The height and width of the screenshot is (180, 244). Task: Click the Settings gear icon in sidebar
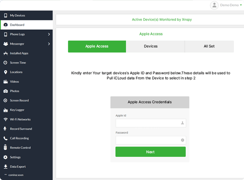click(5, 157)
